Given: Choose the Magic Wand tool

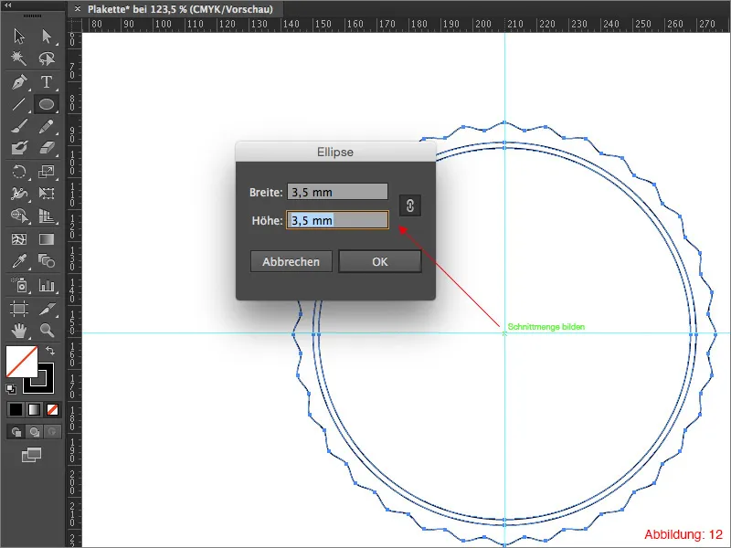Looking at the screenshot, I should [x=19, y=58].
